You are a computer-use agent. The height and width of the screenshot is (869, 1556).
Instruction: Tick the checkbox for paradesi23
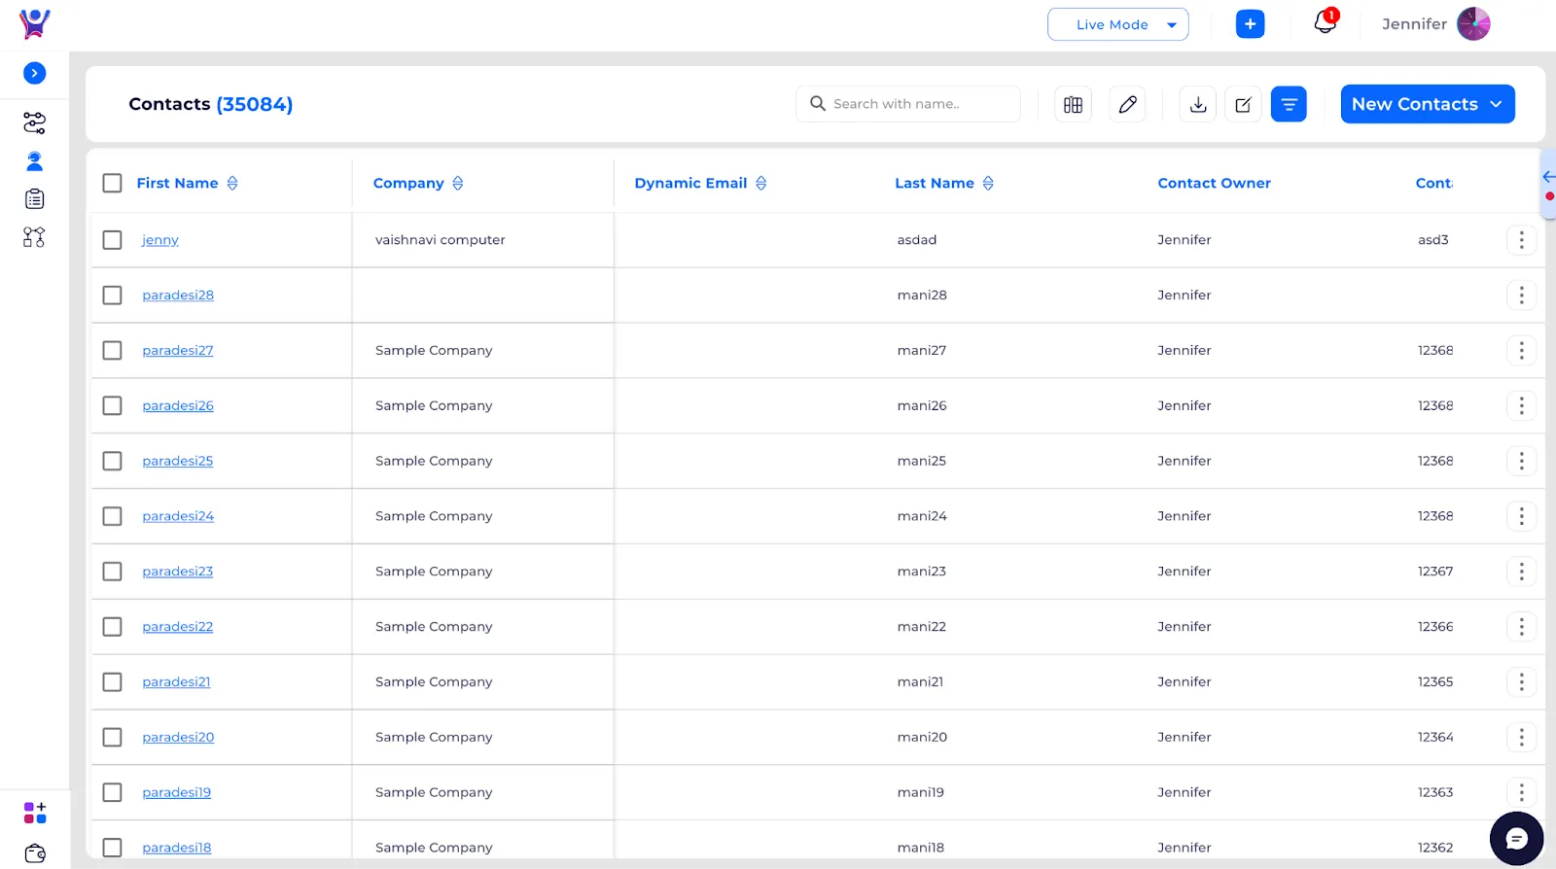(113, 572)
